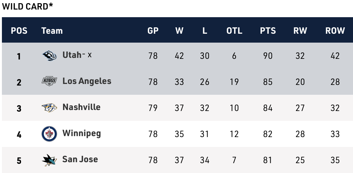This screenshot has width=353, height=173.
Task: Click the Team column header
Action: coord(52,31)
